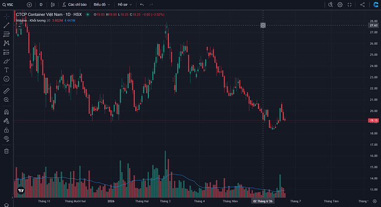Toggle lock all drawing tools
This screenshot has width=381, height=207.
[x=7, y=130]
